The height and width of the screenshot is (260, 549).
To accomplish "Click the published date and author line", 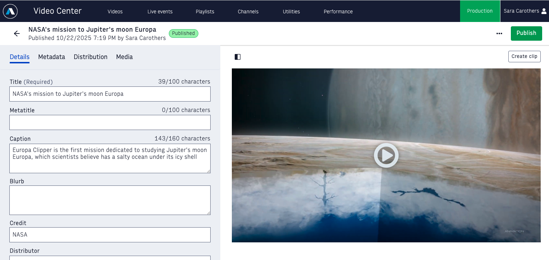I will coord(97,38).
